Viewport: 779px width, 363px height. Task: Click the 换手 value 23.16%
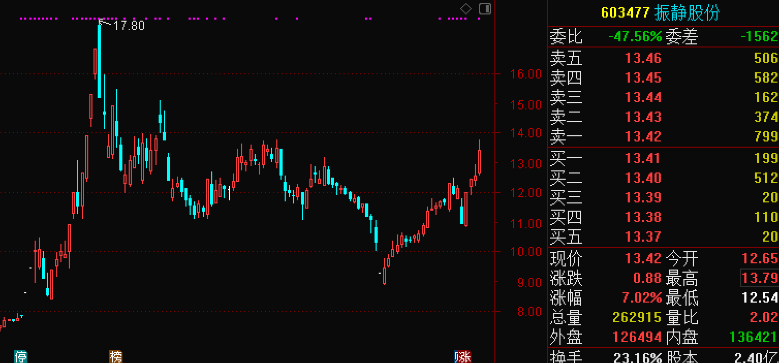637,357
